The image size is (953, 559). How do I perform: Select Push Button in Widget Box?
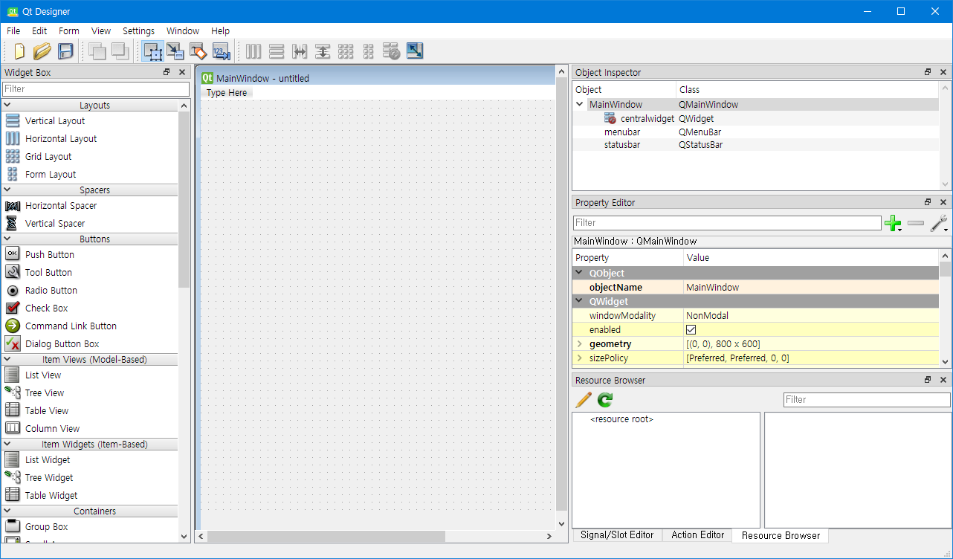(x=50, y=255)
